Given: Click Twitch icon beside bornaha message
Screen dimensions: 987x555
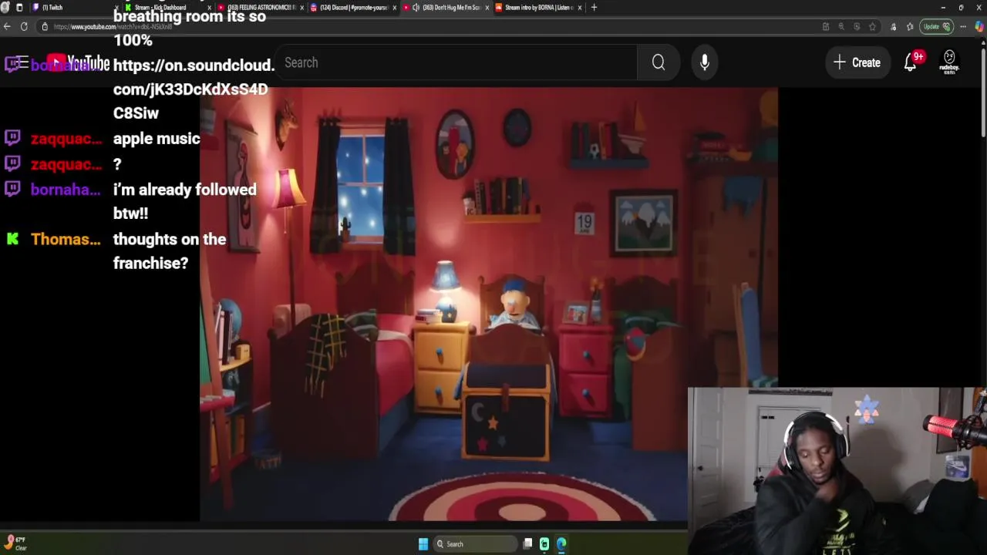Looking at the screenshot, I should 12,188.
